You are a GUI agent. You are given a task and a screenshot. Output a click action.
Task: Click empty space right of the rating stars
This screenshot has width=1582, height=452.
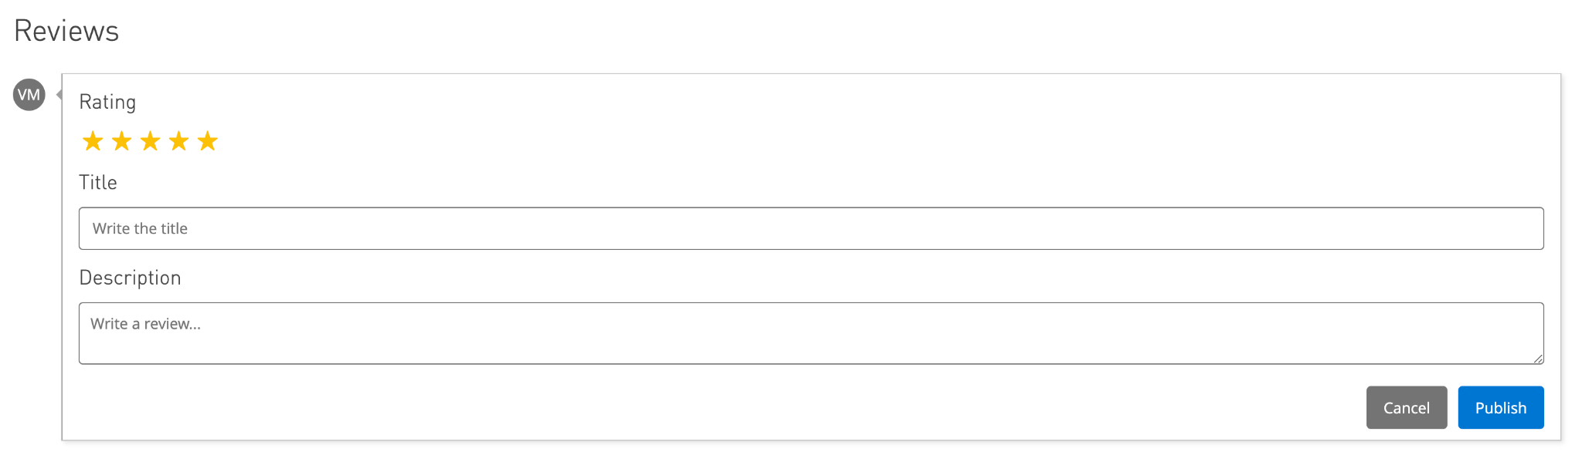point(772,141)
